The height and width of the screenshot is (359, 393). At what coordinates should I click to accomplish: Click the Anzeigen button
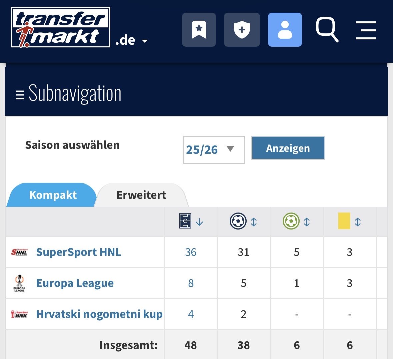click(288, 148)
